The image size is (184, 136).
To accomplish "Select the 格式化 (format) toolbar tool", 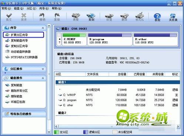I will click(x=140, y=17).
